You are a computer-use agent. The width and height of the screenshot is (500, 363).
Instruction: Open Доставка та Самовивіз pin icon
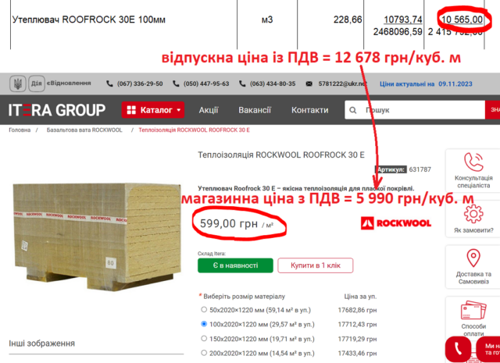coord(473,258)
